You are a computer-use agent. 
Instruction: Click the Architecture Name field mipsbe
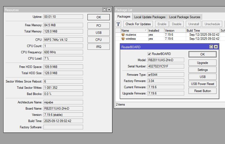pyautogui.click(x=63, y=102)
